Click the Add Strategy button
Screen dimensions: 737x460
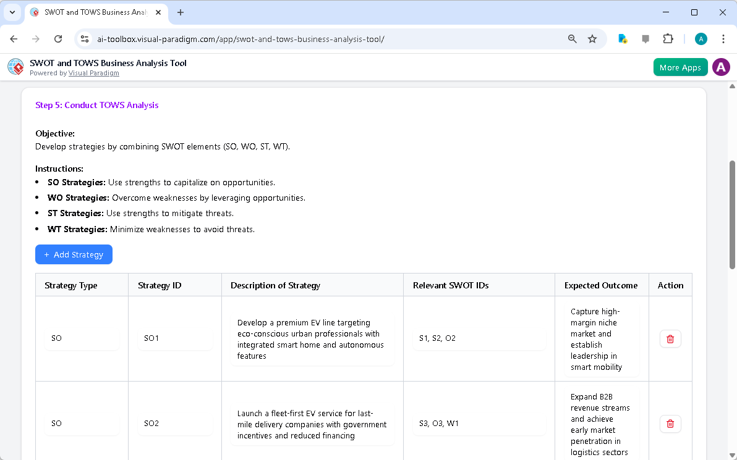pyautogui.click(x=74, y=254)
